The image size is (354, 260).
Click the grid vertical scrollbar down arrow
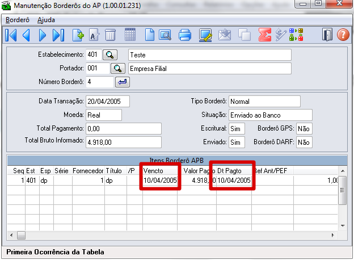(x=343, y=226)
